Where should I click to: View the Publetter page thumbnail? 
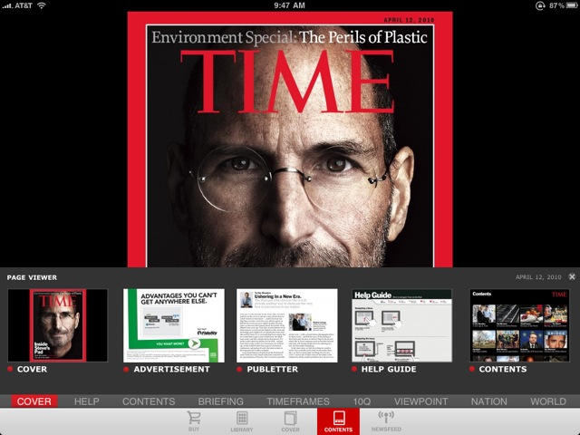coord(287,325)
